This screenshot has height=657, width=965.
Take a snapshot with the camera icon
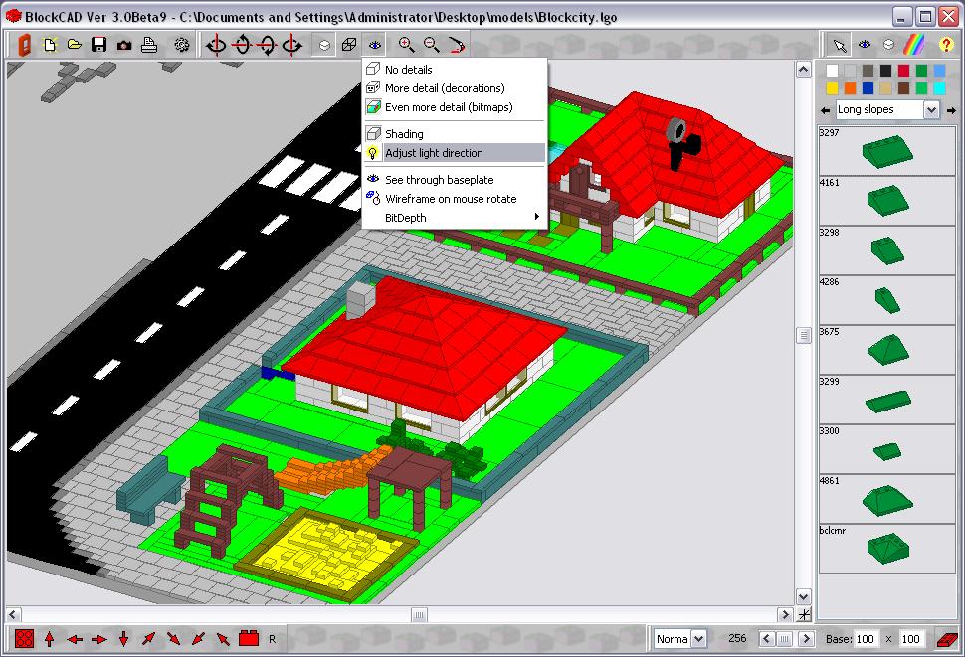click(x=124, y=45)
